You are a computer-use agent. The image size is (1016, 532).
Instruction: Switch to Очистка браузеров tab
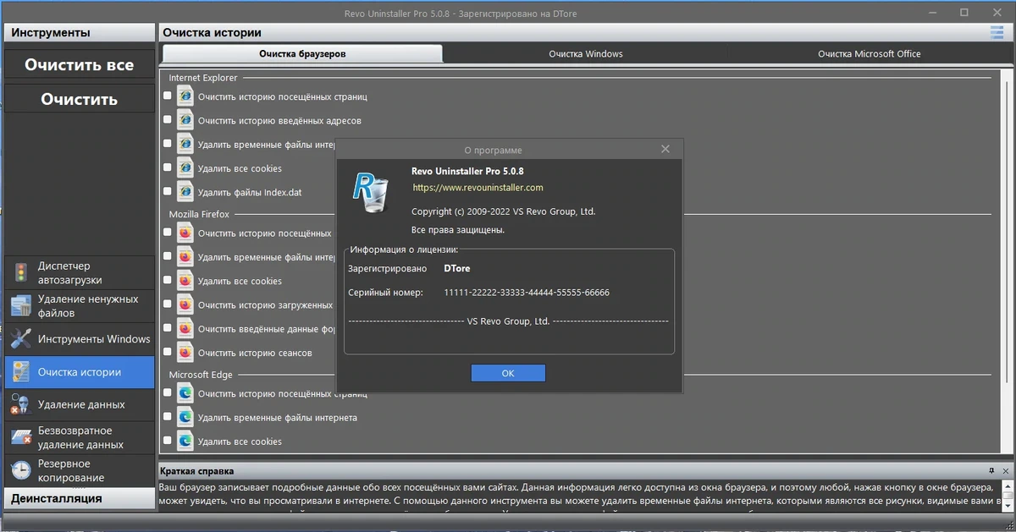coord(302,53)
